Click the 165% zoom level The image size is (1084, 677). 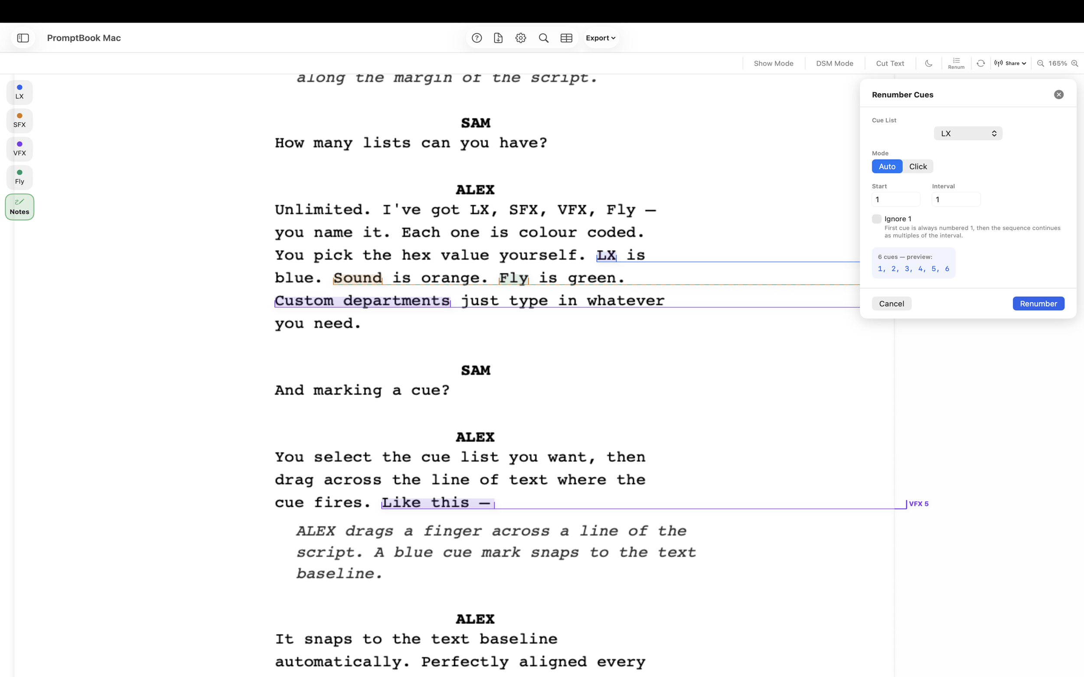pos(1058,63)
